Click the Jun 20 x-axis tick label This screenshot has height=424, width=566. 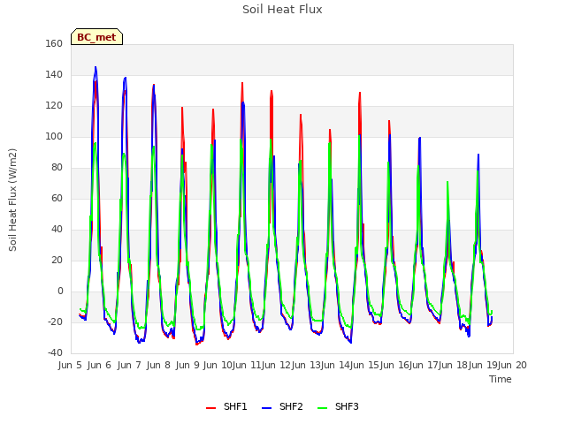(x=513, y=365)
